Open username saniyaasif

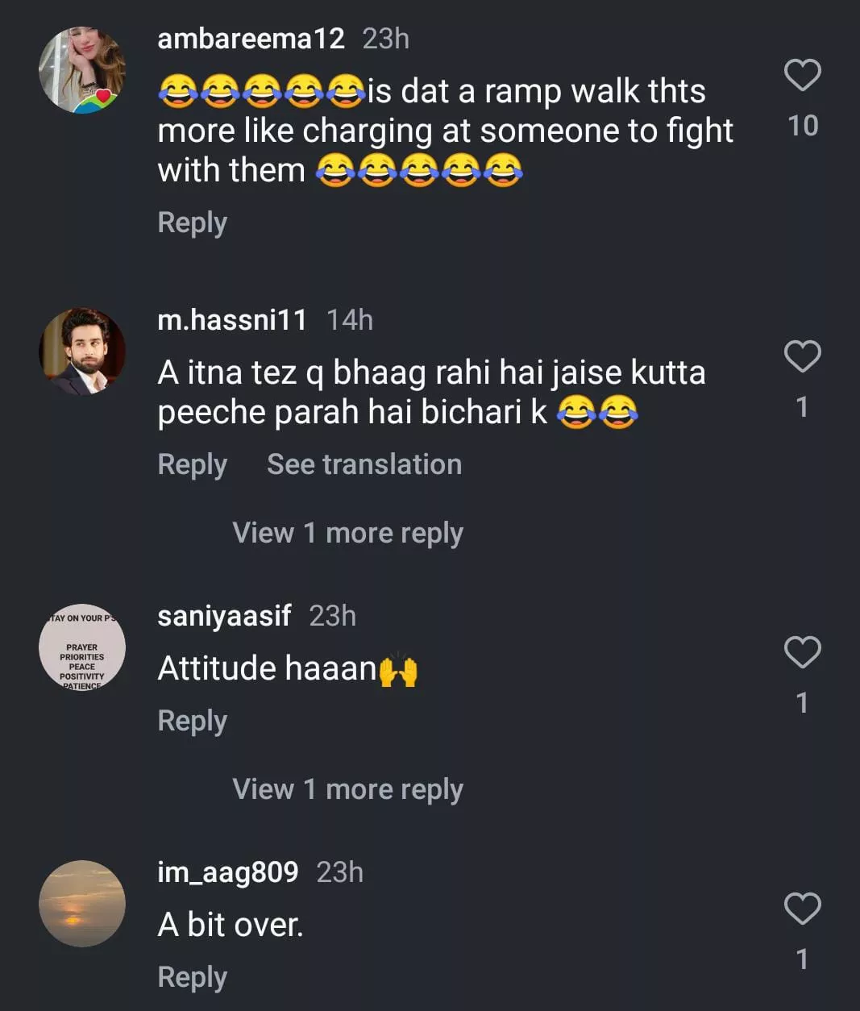224,616
